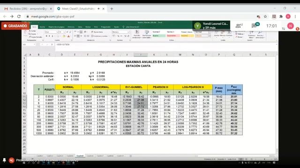
Task: Click the 17:01 clock in Meet
Action: click(271, 26)
